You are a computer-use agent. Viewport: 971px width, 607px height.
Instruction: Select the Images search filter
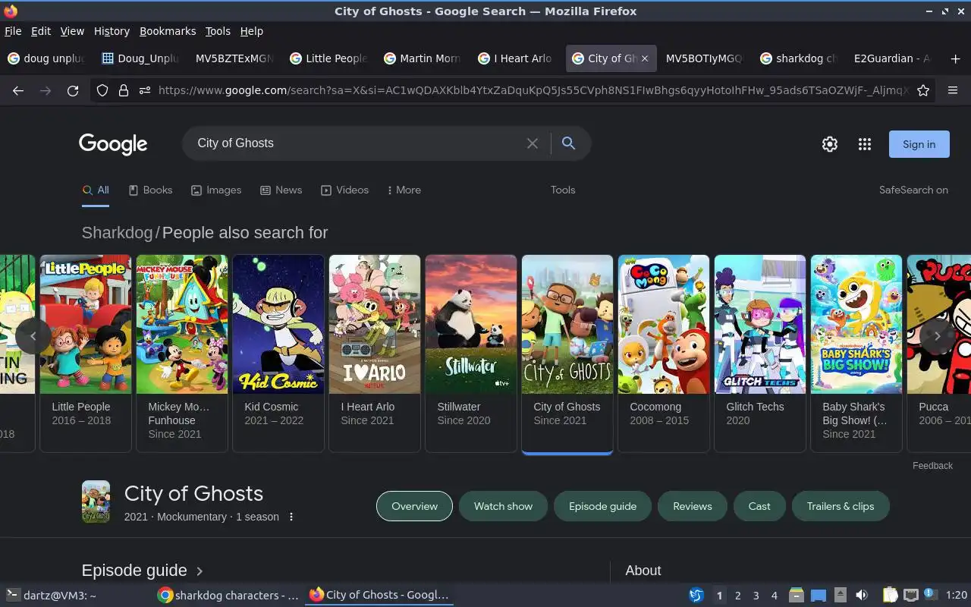coord(216,190)
